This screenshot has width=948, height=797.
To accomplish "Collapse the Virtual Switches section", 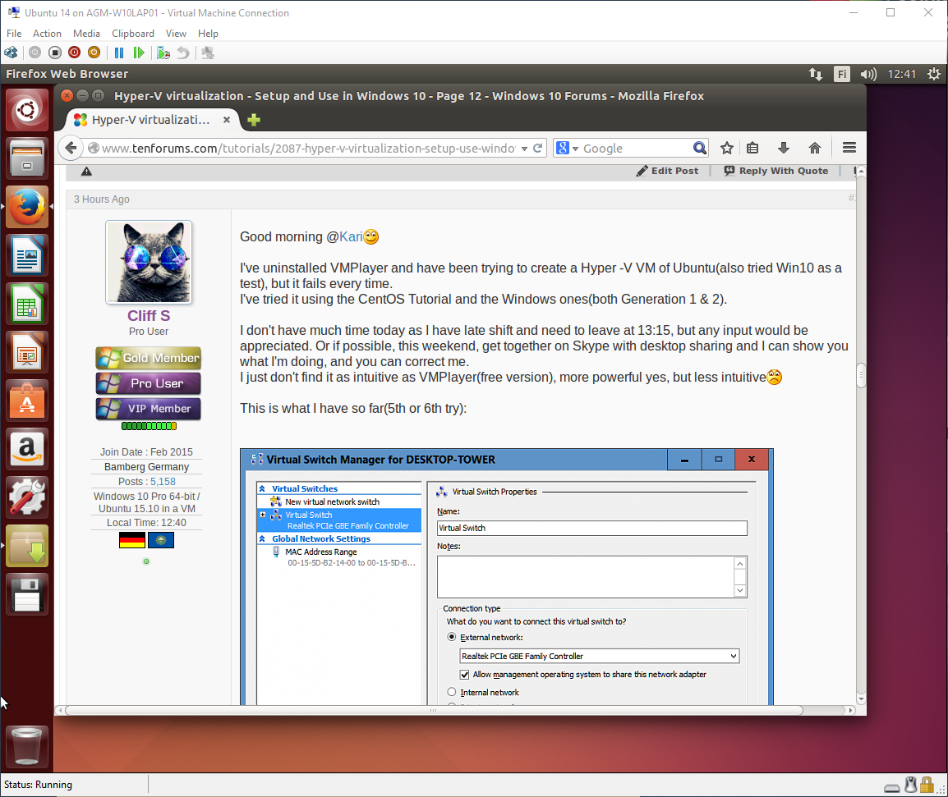I will coord(262,489).
